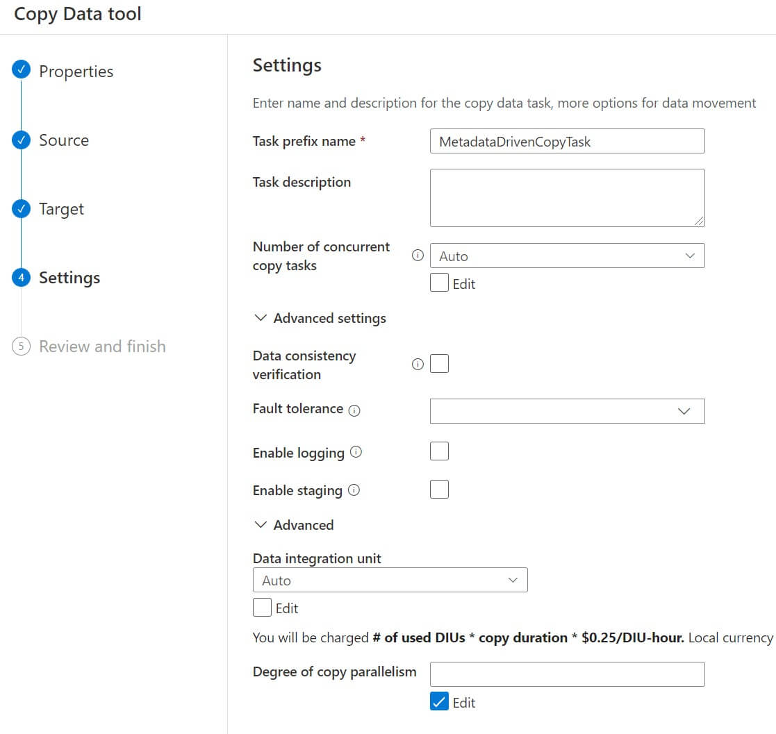Tick the Enable logging checkbox
Image resolution: width=776 pixels, height=734 pixels.
point(439,451)
